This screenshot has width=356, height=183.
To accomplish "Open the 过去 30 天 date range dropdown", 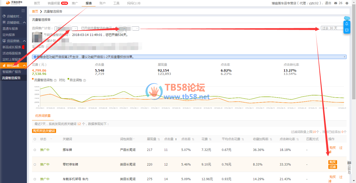I will pos(332,28).
